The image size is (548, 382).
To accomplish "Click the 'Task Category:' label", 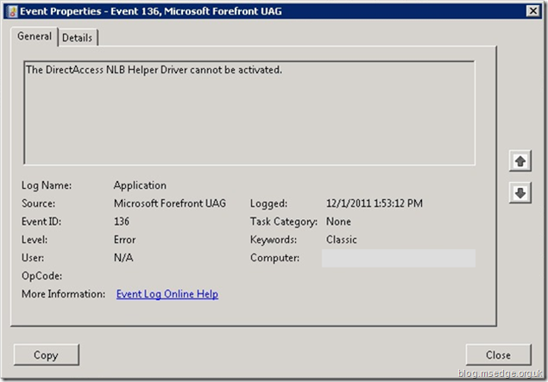I will (x=283, y=222).
